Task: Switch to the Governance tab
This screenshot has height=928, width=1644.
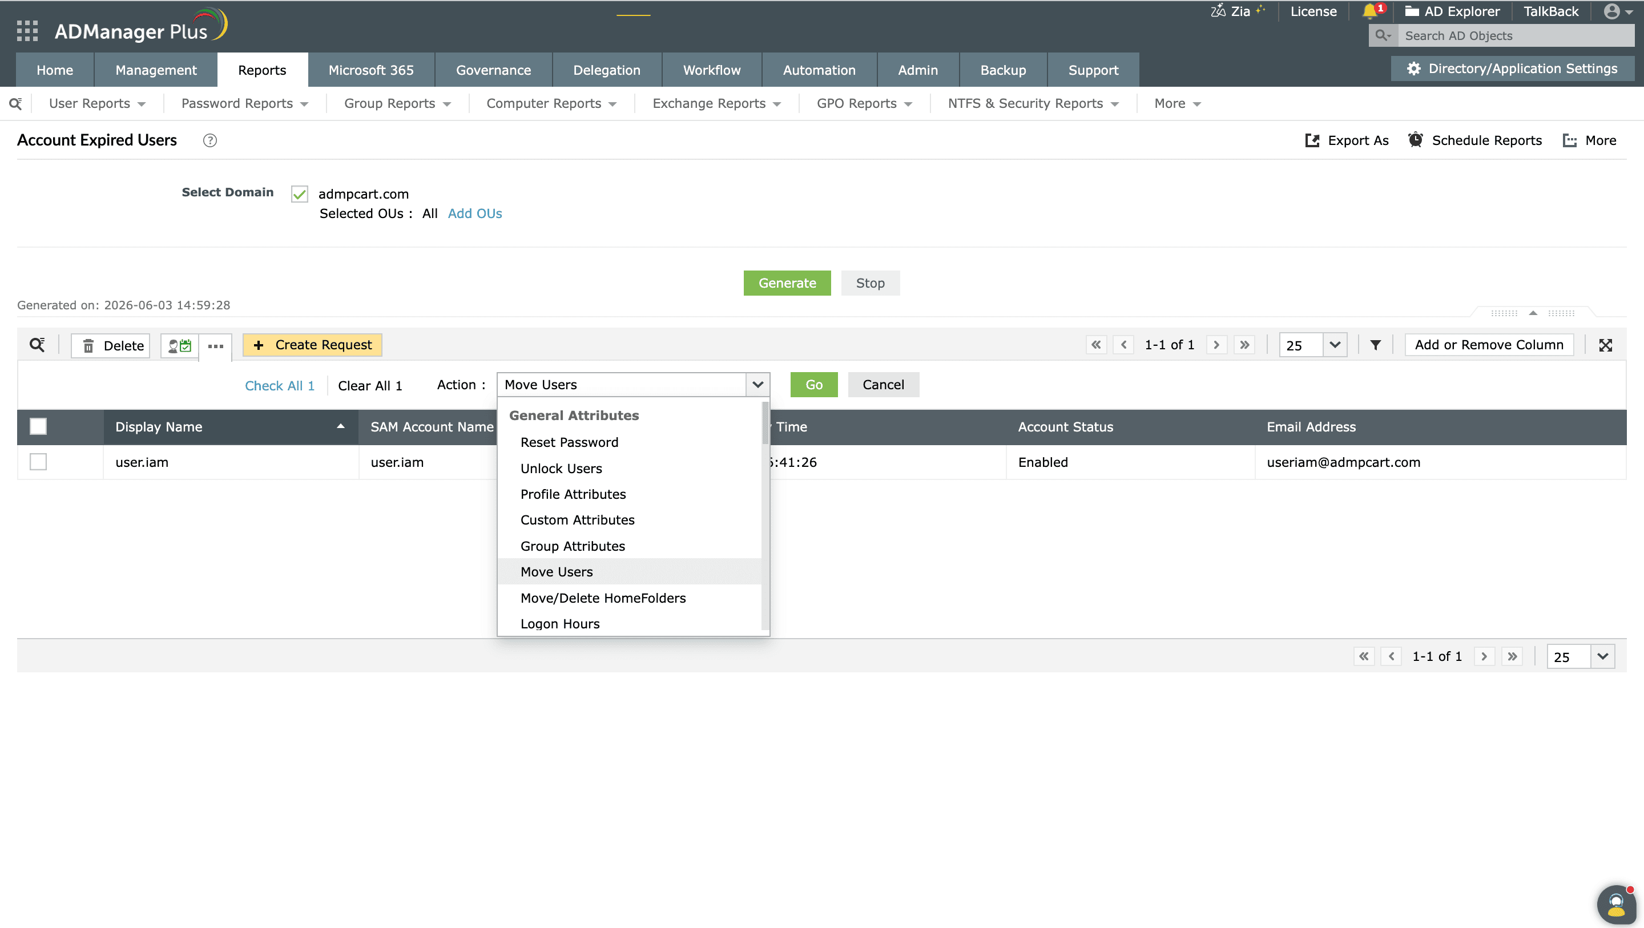Action: tap(493, 70)
